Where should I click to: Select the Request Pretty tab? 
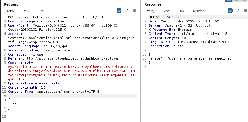click(x=10, y=11)
